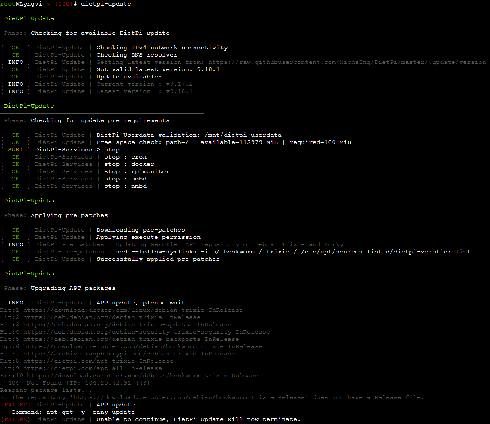Screen dimensions: 490x424
Task: Click the dietpi-update command at the prompt
Action: tap(106, 4)
